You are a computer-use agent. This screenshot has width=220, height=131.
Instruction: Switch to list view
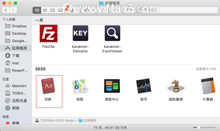click(45, 10)
